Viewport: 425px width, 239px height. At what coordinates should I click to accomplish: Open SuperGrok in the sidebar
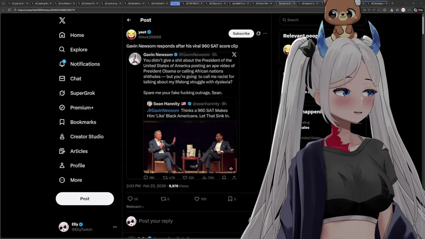[77, 93]
